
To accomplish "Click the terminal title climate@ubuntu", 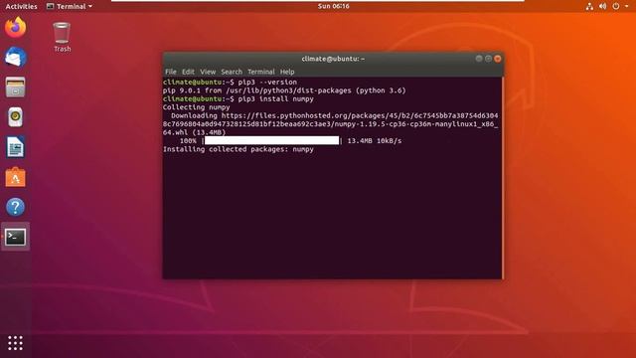I will (x=333, y=59).
